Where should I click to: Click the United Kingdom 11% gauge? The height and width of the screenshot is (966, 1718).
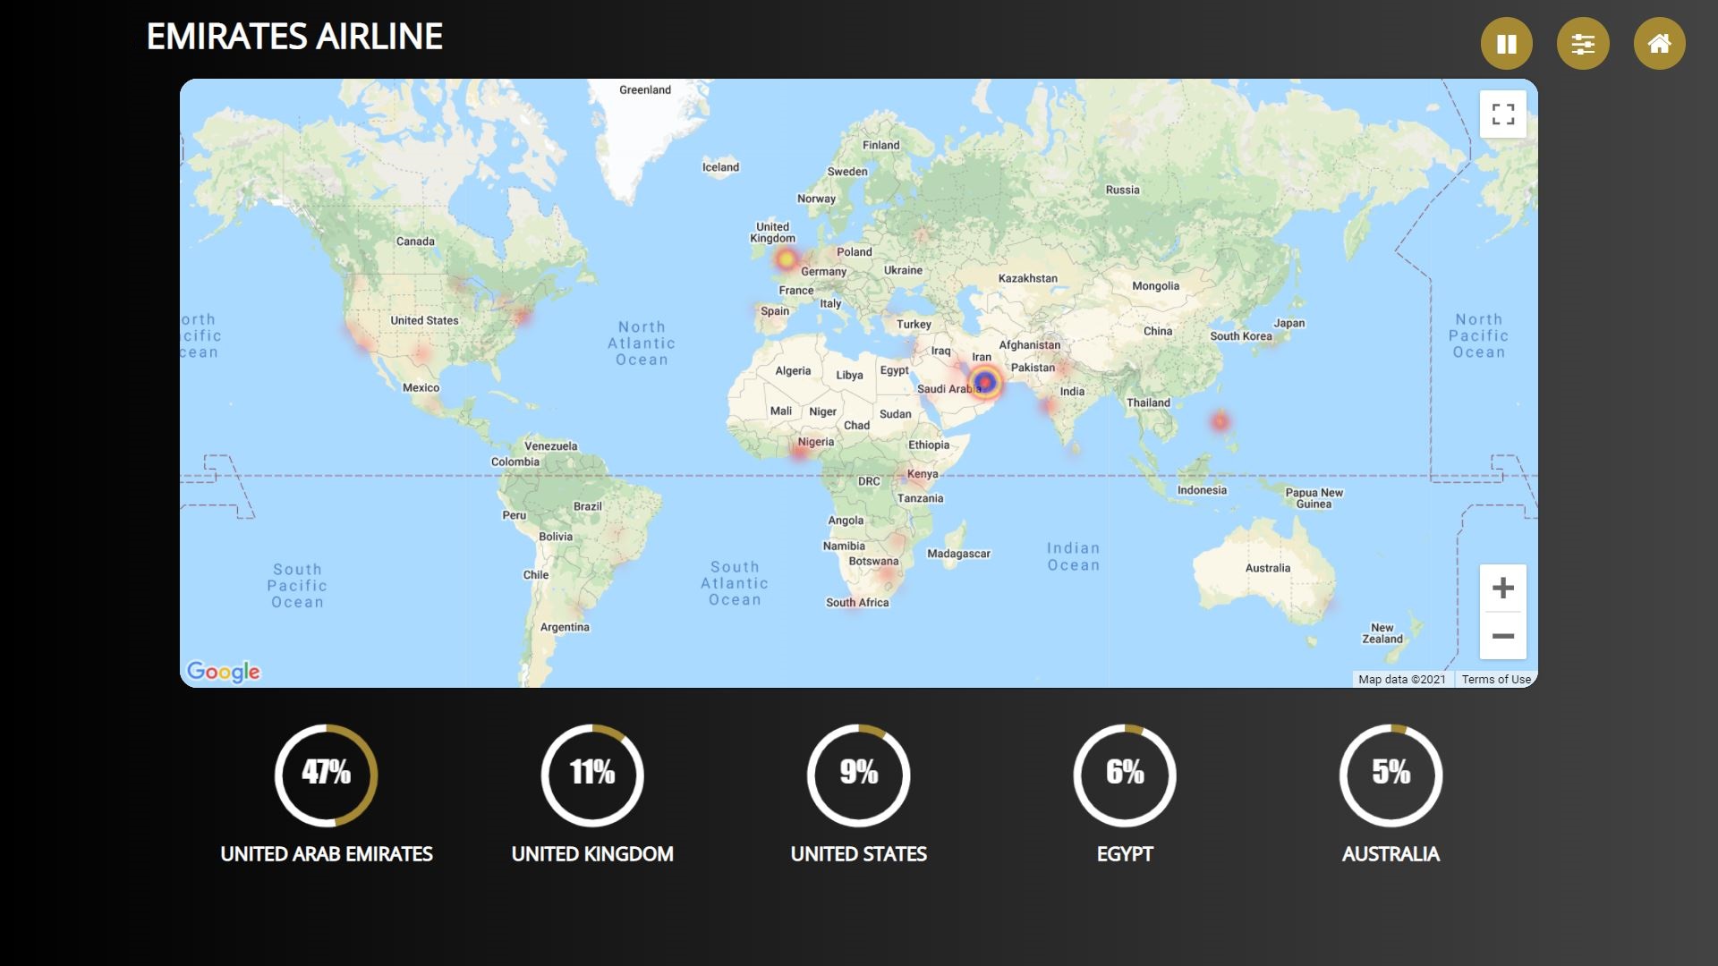click(x=592, y=775)
